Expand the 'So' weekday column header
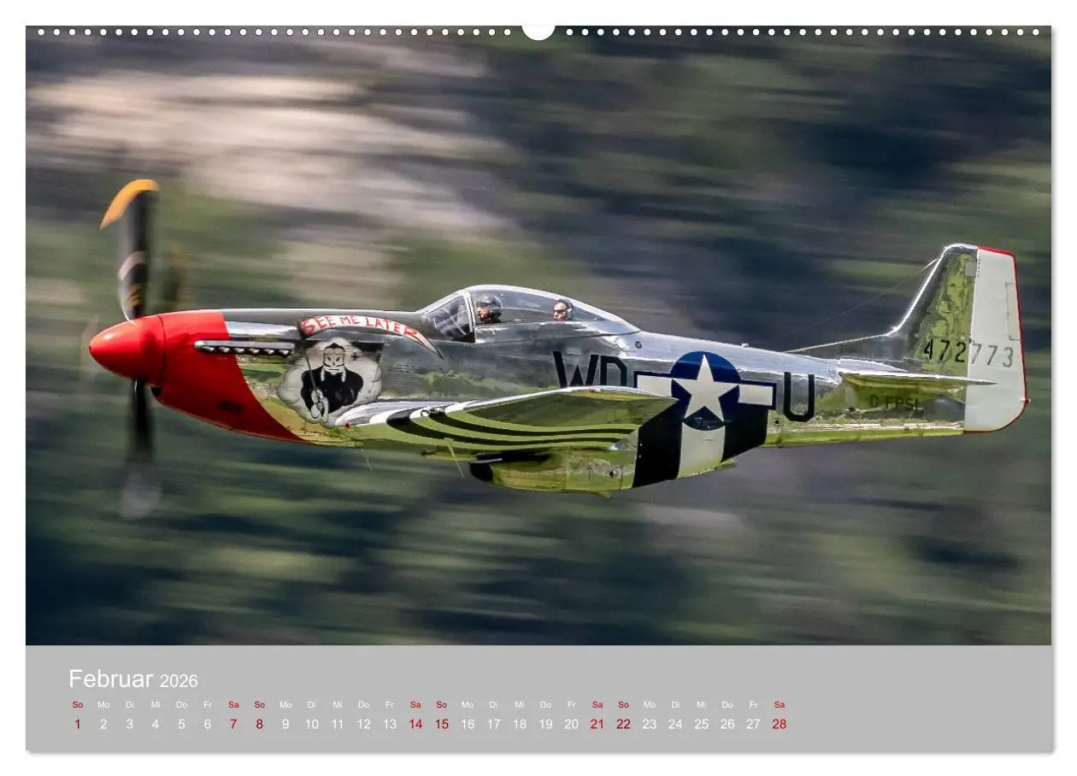The width and height of the screenshot is (1077, 776). tap(78, 705)
